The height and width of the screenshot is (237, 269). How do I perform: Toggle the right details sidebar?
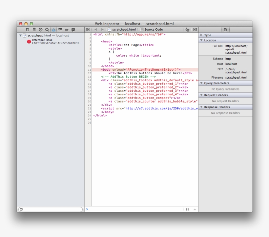[195, 30]
